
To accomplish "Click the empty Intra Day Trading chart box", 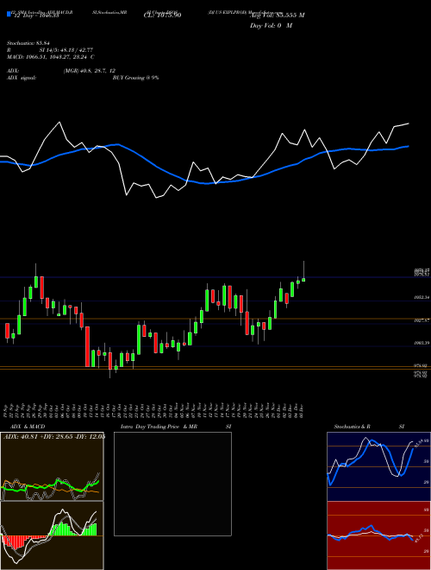I will click(x=172, y=484).
